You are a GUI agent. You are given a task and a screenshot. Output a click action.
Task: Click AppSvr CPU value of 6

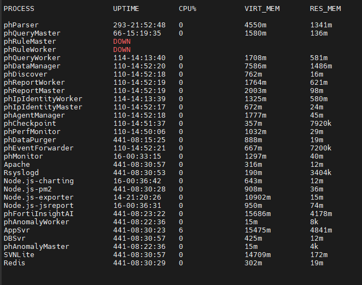[181, 230]
